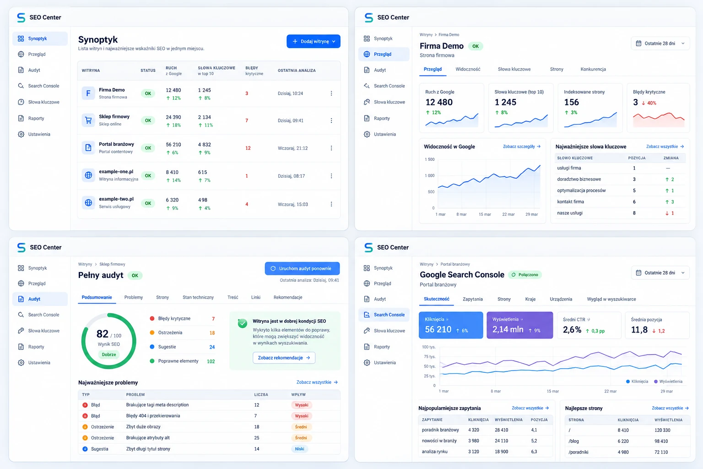The image size is (703, 469).
Task: Click the Połączono status badge
Action: [x=525, y=275]
